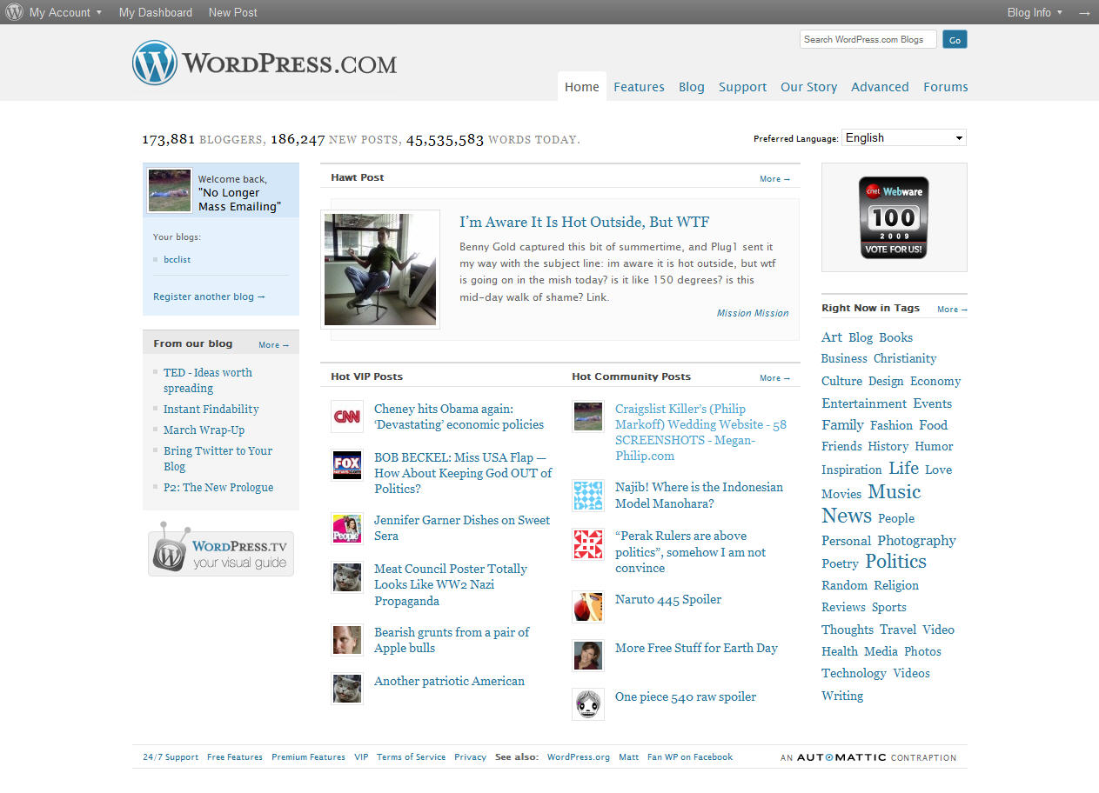Open New Post from the admin bar
Screen dimensions: 1099x793
point(232,12)
